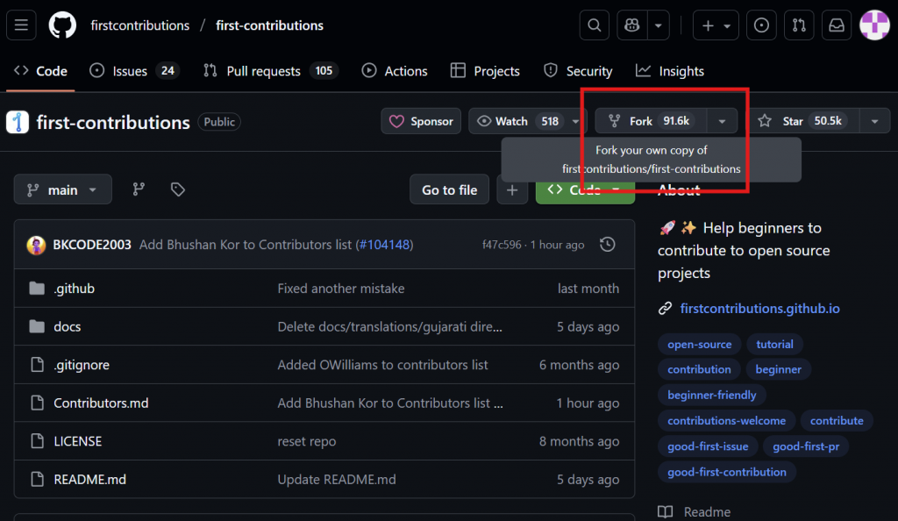Switch to the Issues tab
Image resolution: width=898 pixels, height=521 pixels.
click(x=134, y=71)
